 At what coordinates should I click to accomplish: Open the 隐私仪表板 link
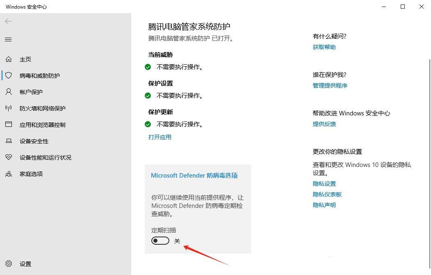pyautogui.click(x=327, y=194)
